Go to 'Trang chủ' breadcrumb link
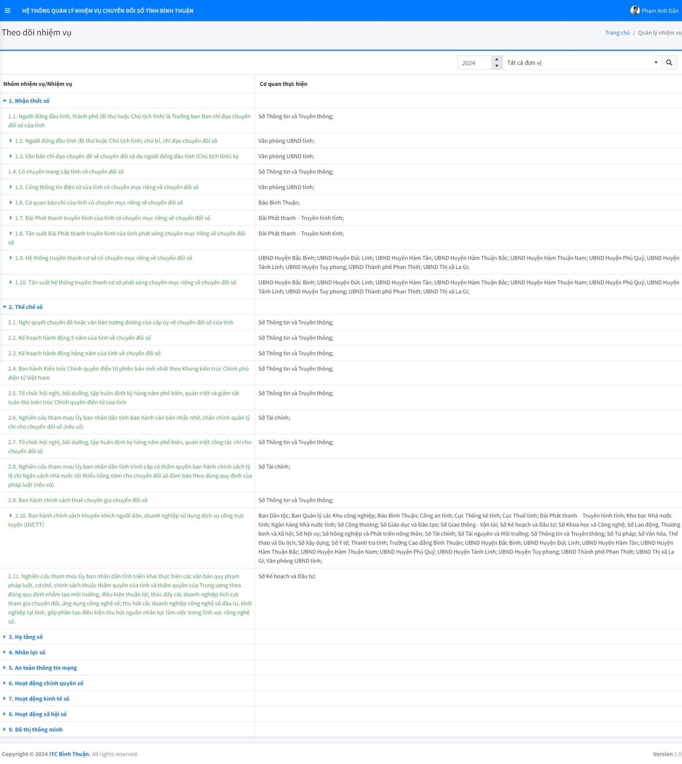Viewport: 682px width, 764px height. click(x=617, y=33)
